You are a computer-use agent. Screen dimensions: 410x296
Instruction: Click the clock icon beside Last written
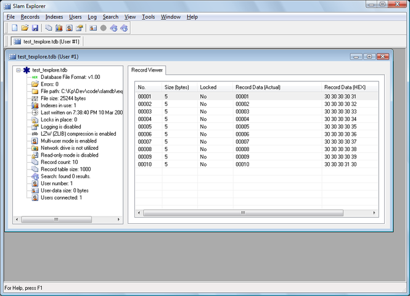point(35,112)
